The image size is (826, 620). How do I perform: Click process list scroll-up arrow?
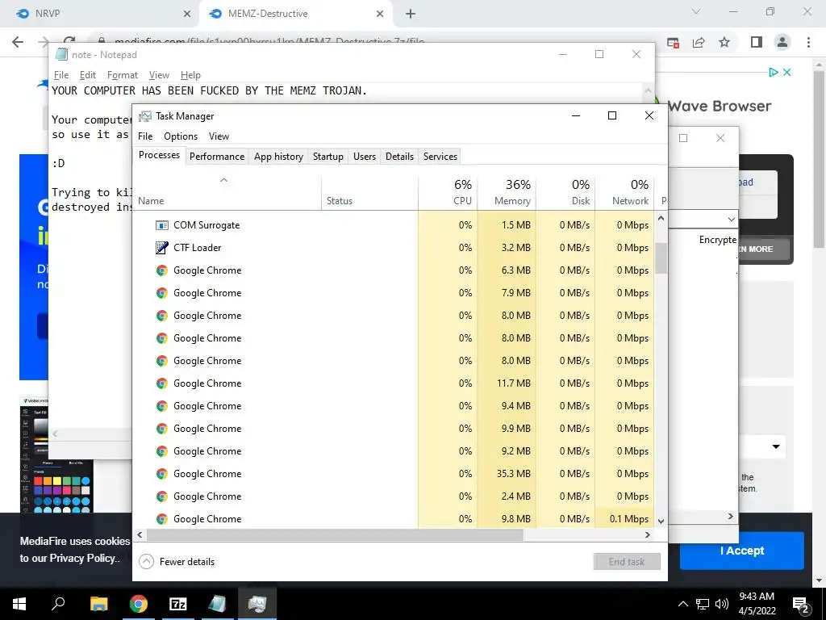tap(661, 218)
